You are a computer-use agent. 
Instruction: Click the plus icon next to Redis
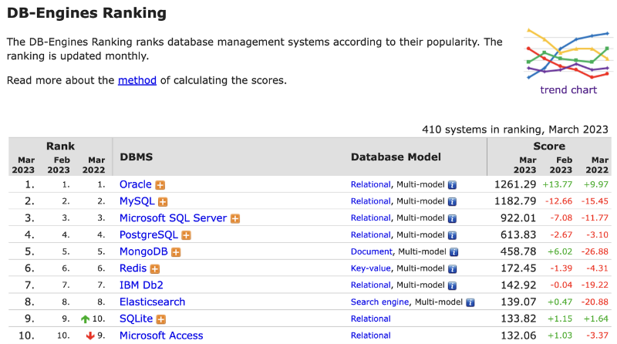(155, 269)
